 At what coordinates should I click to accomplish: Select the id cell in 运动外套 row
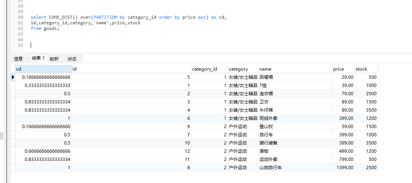click(x=131, y=159)
